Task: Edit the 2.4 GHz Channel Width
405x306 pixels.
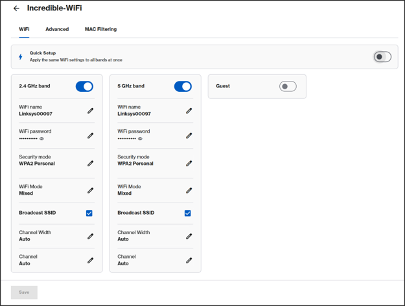Action: click(x=90, y=236)
